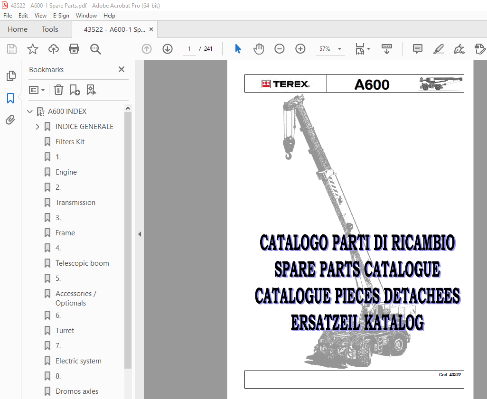Select the INDICE GENERALE bookmark
The image size is (487, 399).
(84, 127)
